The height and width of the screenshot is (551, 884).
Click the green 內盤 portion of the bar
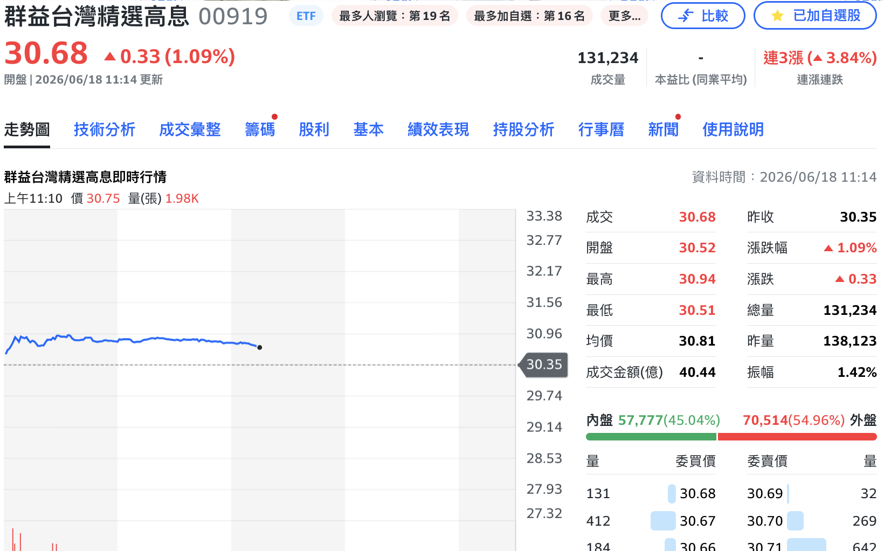point(651,437)
